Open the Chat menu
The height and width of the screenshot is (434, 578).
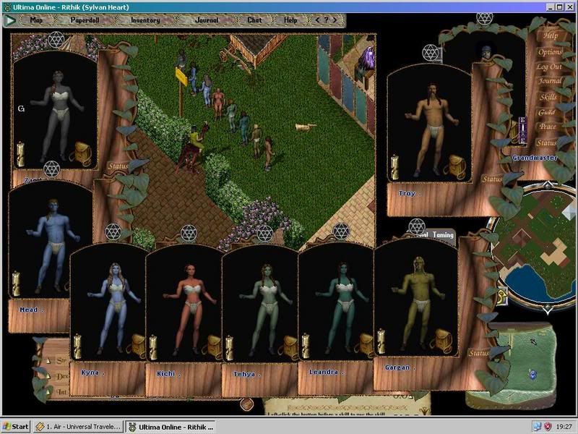tap(254, 20)
